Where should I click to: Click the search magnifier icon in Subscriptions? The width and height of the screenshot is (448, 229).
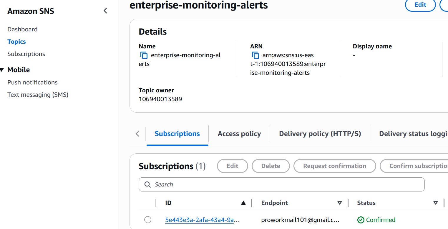(148, 184)
